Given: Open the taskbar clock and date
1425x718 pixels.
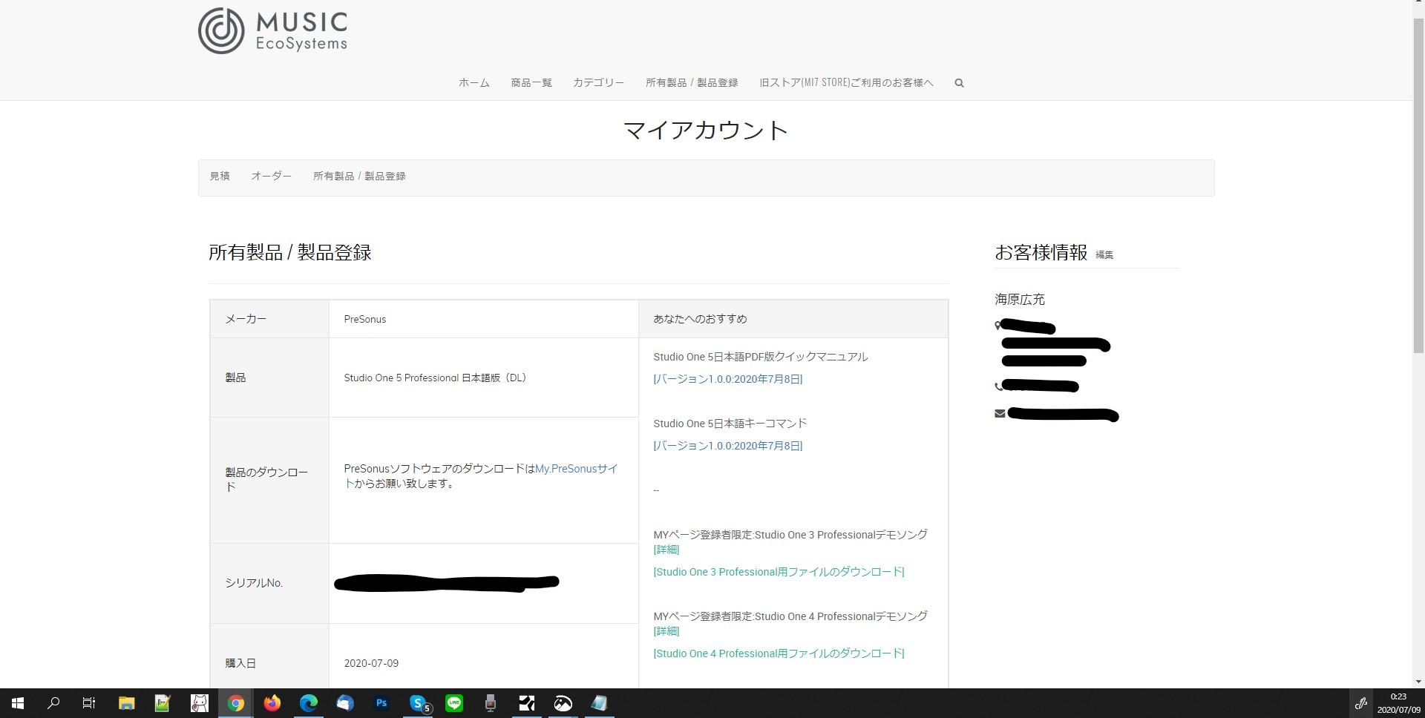Looking at the screenshot, I should point(1398,703).
